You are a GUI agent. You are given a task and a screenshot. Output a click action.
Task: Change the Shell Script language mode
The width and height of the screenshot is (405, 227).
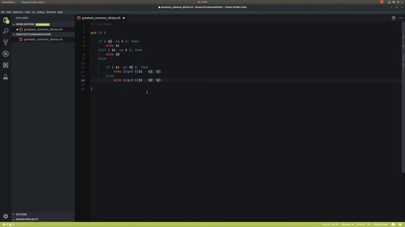pos(381,224)
